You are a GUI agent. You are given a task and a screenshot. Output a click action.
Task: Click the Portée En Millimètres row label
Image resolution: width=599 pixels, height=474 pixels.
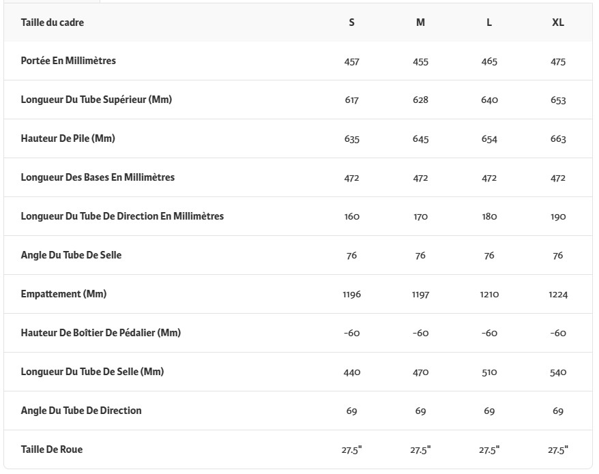(x=68, y=61)
